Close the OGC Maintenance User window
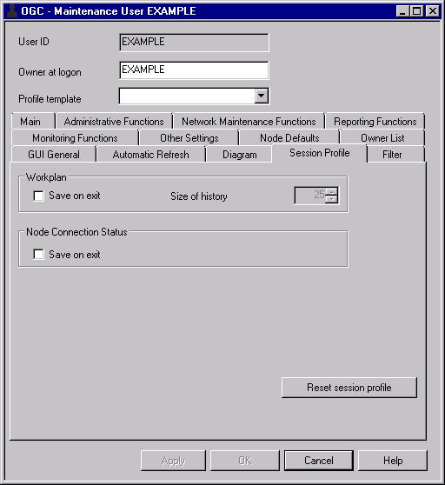 pyautogui.click(x=433, y=11)
